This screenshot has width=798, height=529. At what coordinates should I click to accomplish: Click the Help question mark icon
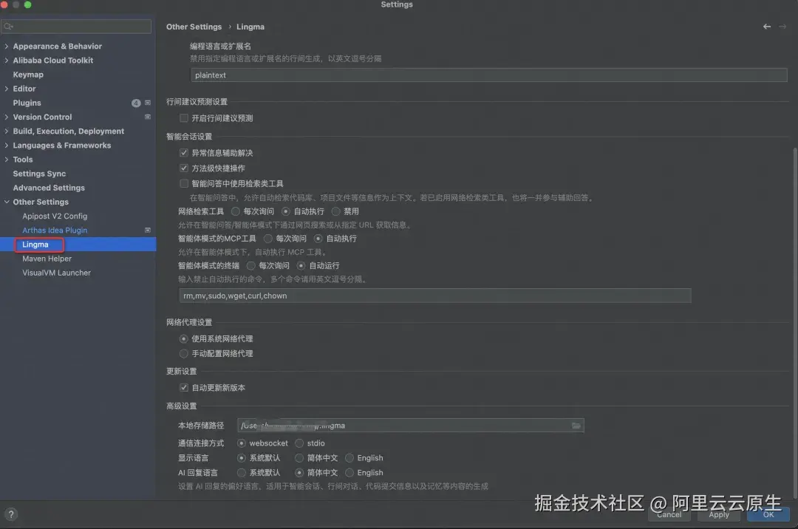[x=11, y=514]
